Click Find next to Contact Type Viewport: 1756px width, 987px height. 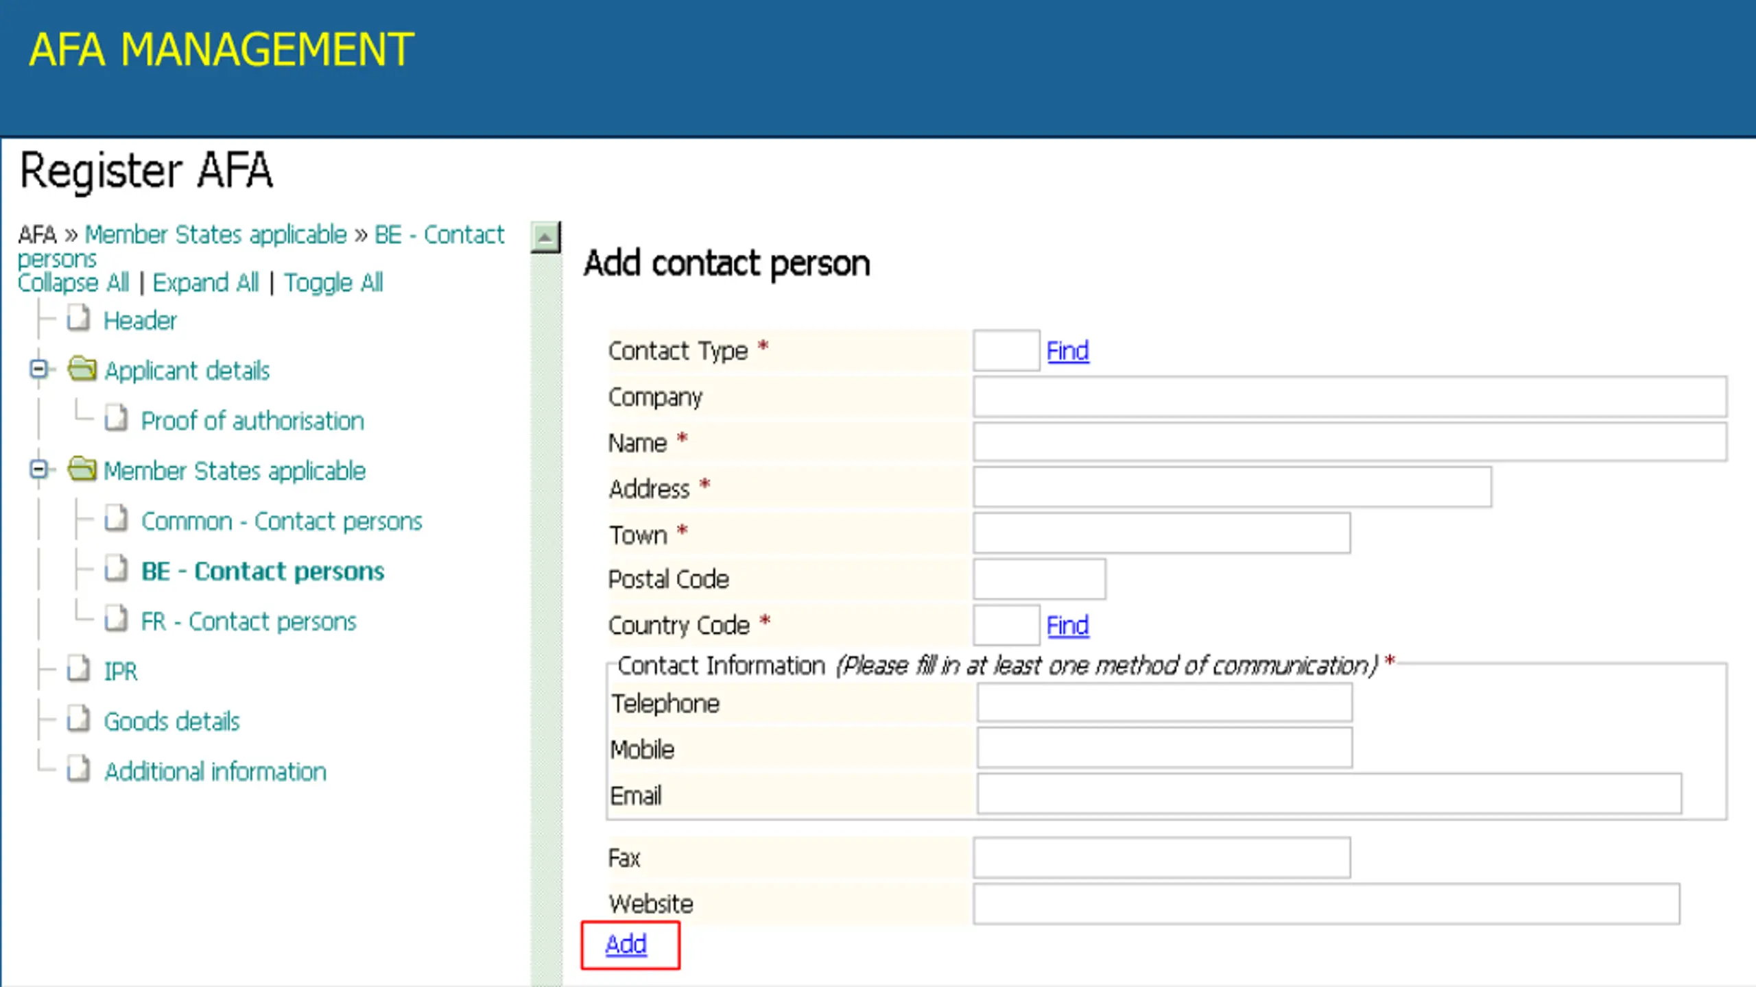pos(1067,351)
